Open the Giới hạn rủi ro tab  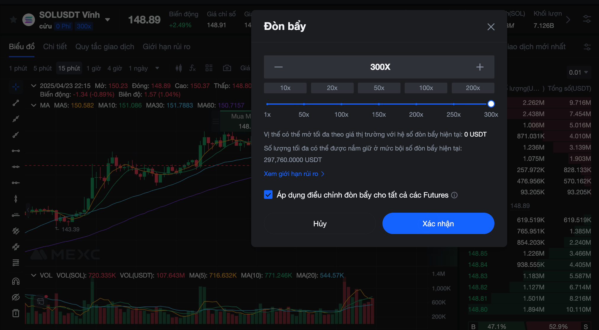166,47
